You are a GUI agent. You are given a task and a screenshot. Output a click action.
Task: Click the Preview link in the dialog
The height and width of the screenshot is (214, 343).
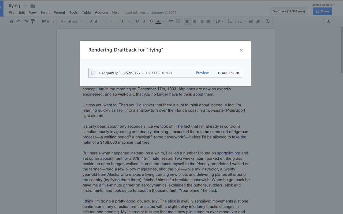click(202, 73)
